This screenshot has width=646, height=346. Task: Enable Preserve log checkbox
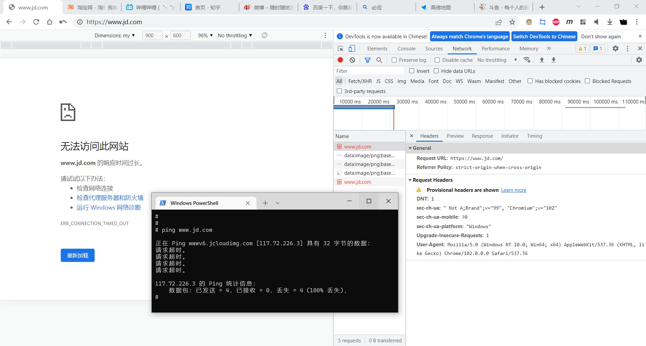(x=394, y=60)
